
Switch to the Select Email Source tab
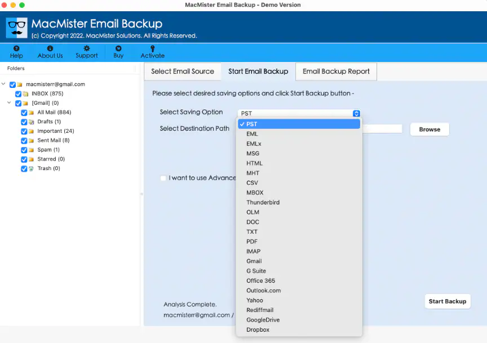(183, 72)
